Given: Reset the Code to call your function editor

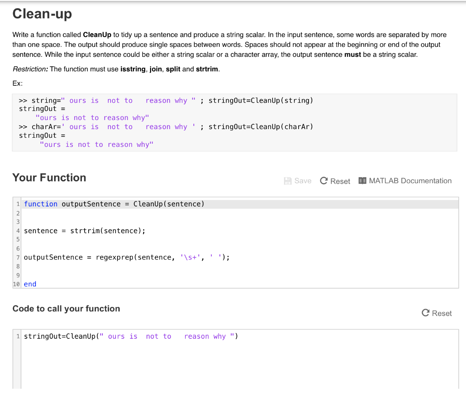Looking at the screenshot, I should [436, 313].
